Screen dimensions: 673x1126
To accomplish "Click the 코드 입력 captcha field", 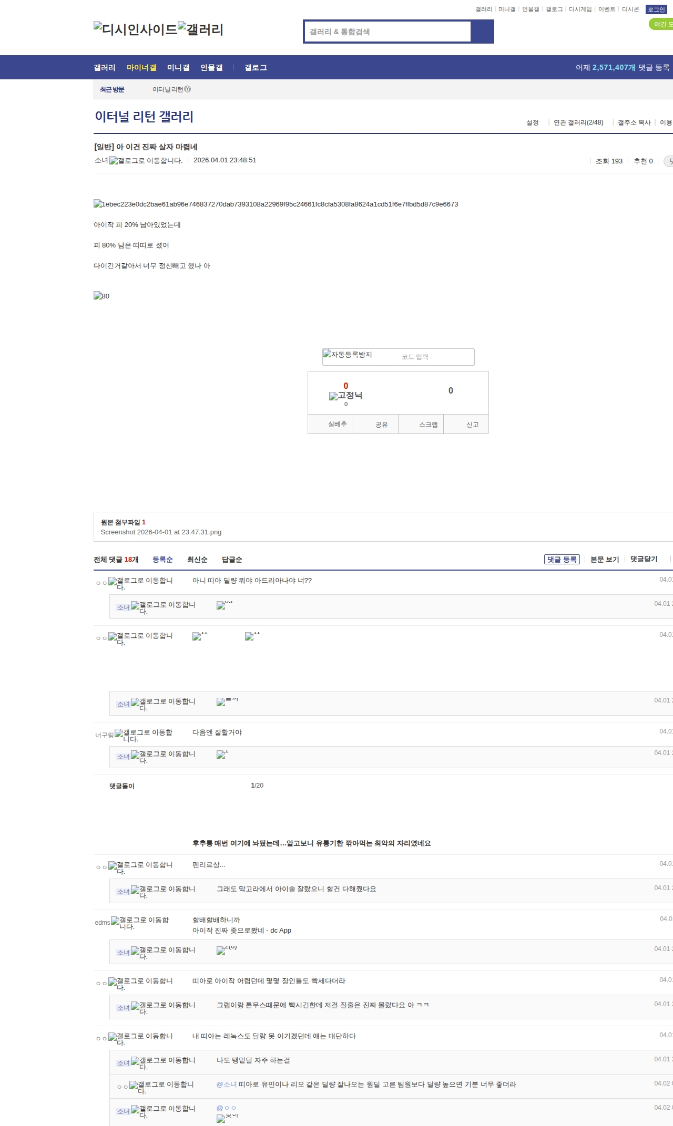I will 435,357.
